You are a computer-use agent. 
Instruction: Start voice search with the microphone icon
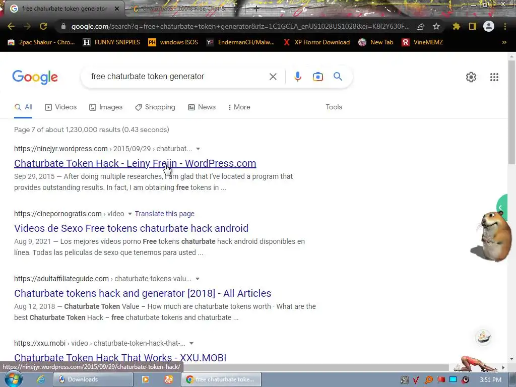(297, 77)
